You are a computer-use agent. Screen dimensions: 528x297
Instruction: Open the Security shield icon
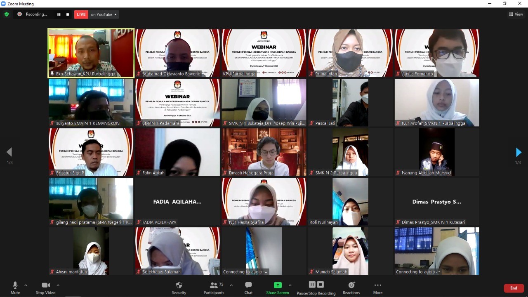[x=179, y=285]
